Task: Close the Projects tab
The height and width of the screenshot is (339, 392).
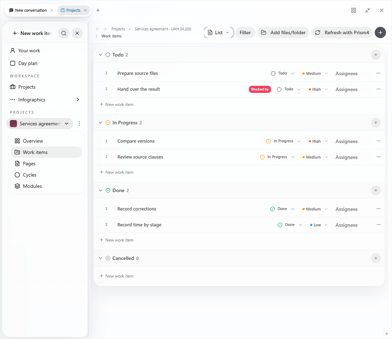Action: (x=85, y=10)
